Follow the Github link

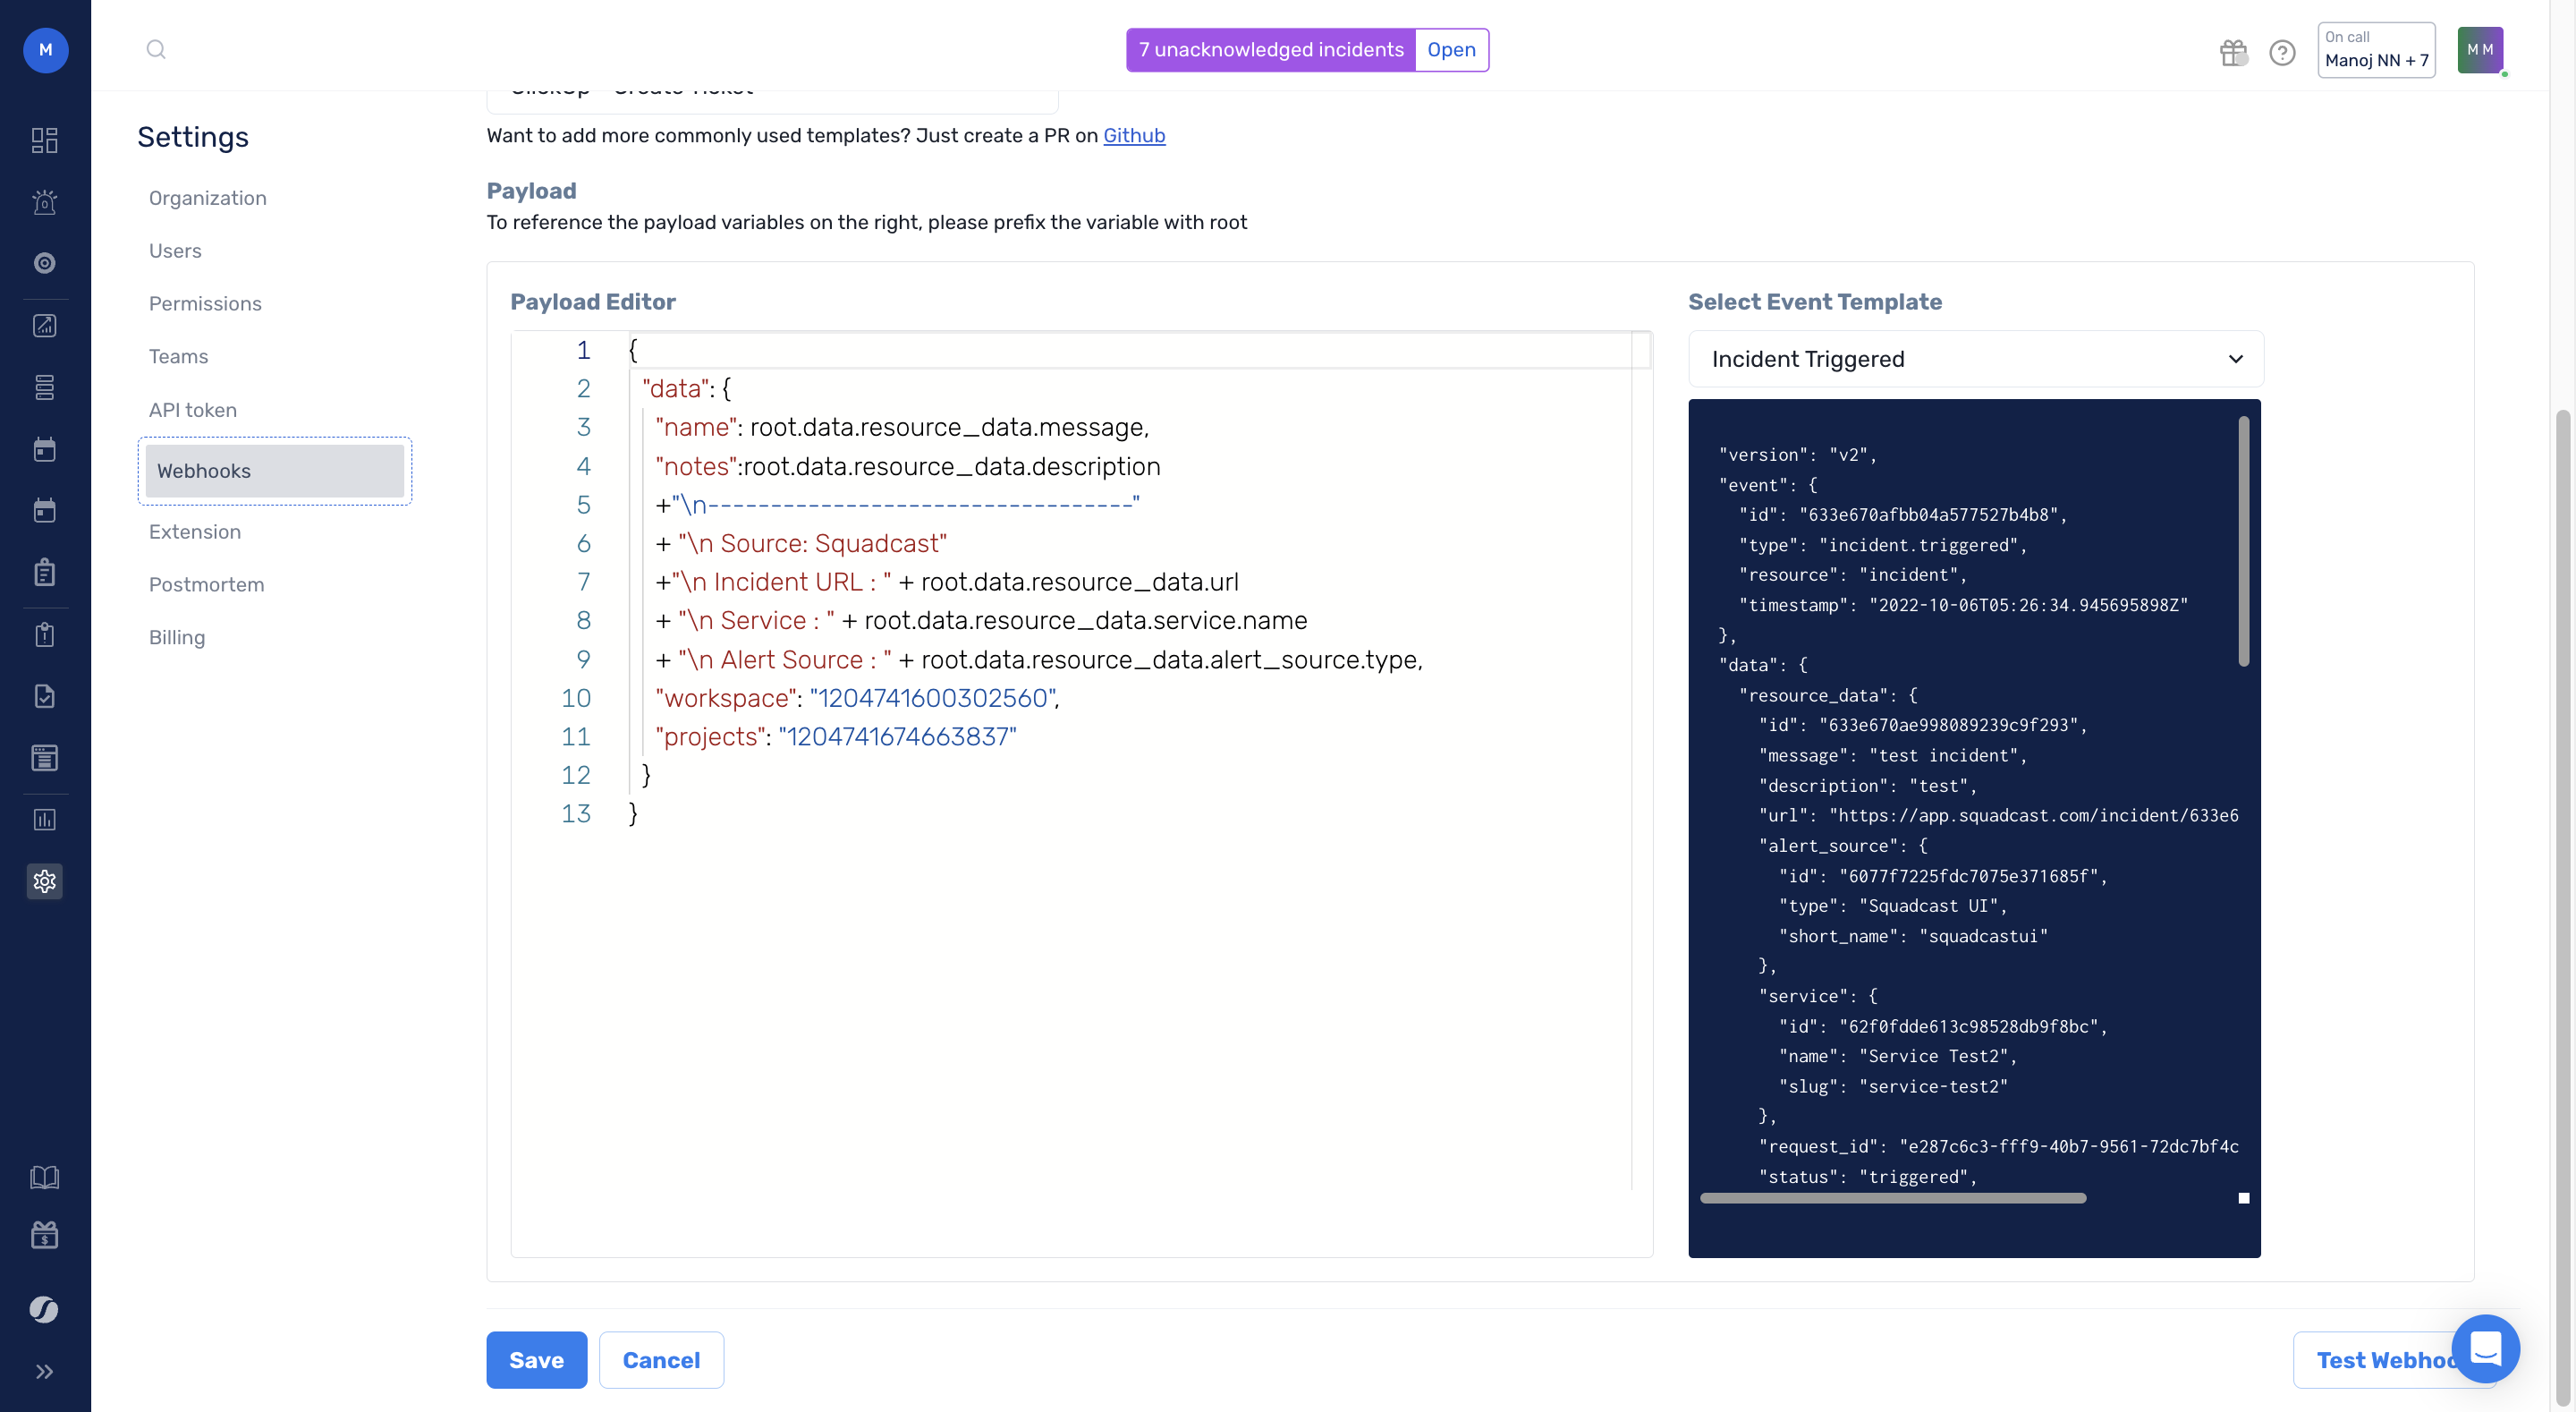click(x=1134, y=136)
